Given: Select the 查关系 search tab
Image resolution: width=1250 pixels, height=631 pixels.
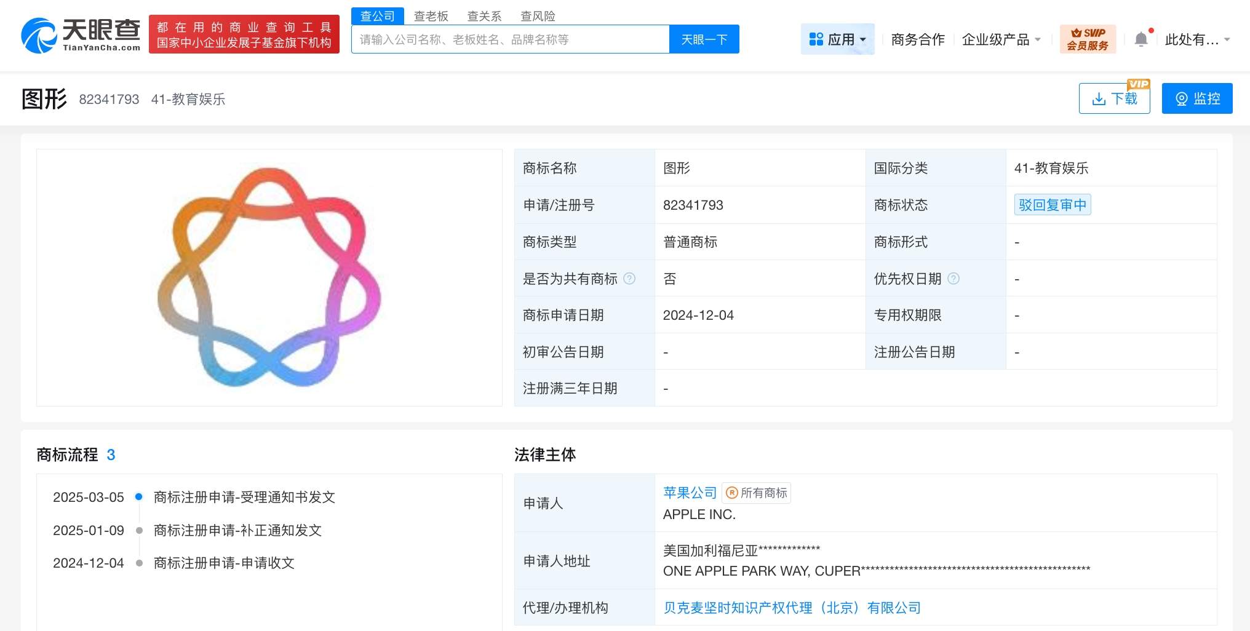Looking at the screenshot, I should point(485,16).
